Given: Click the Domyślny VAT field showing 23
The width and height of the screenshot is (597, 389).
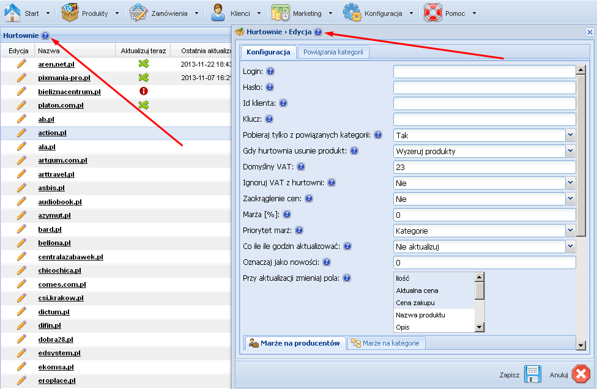Looking at the screenshot, I should 484,167.
